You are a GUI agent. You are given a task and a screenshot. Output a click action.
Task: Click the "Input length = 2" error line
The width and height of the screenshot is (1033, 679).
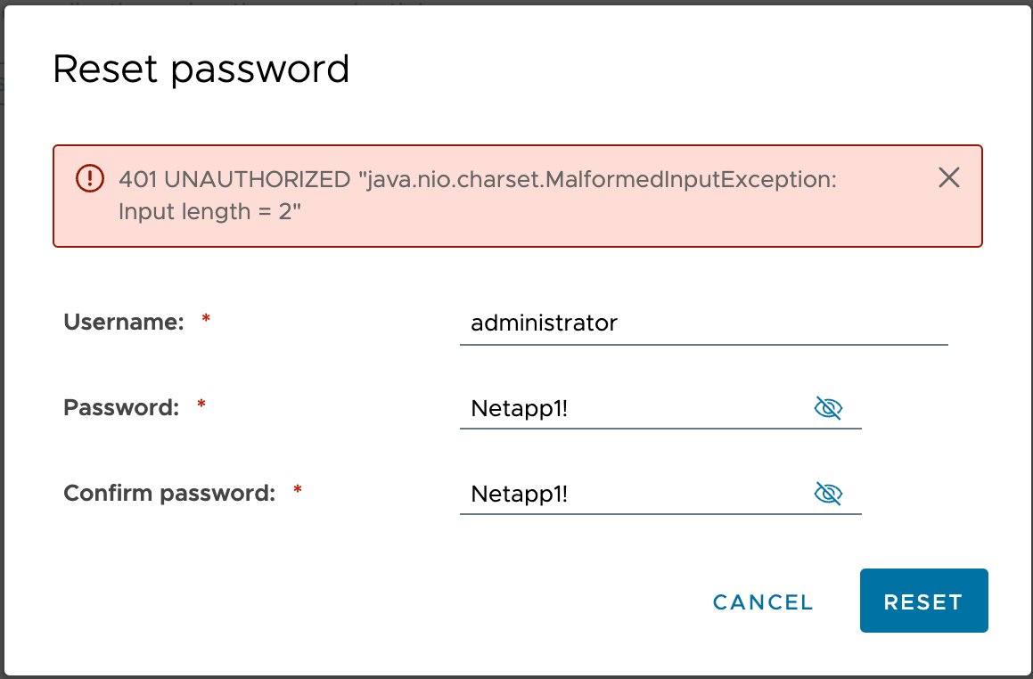click(x=209, y=211)
